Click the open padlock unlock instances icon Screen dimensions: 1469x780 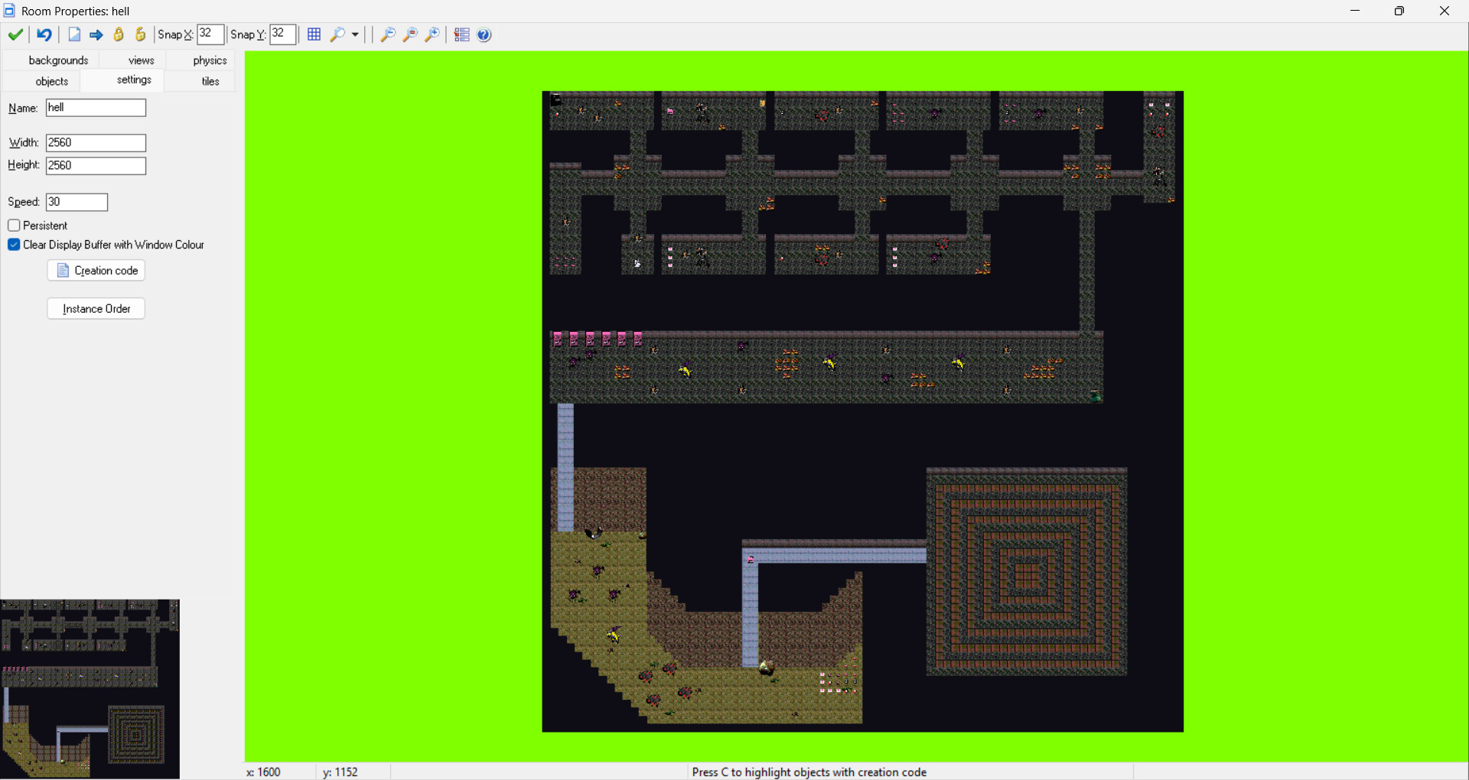[141, 34]
